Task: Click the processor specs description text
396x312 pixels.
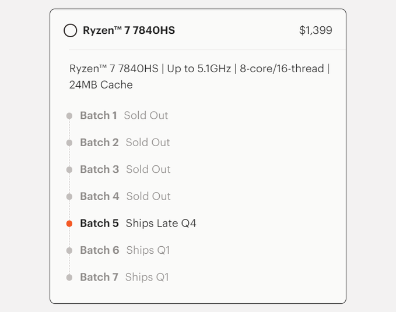Action: (199, 76)
